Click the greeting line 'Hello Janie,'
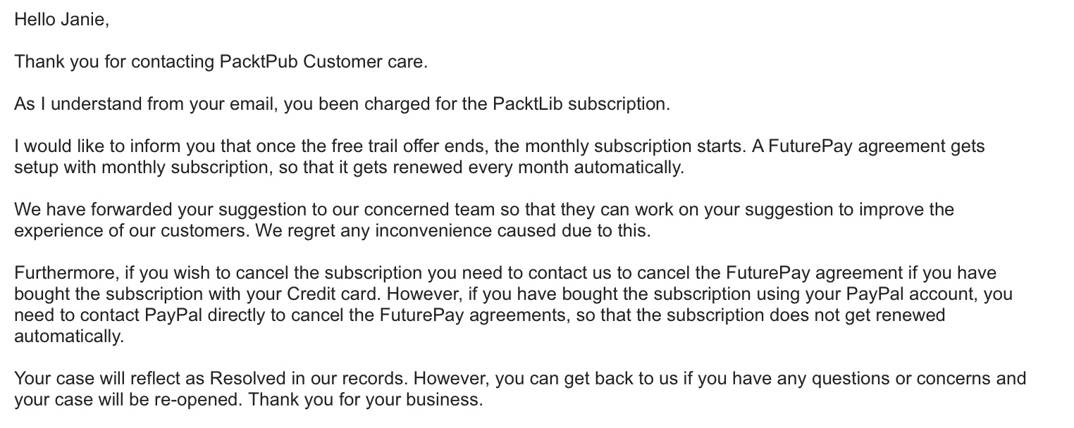 (x=61, y=20)
